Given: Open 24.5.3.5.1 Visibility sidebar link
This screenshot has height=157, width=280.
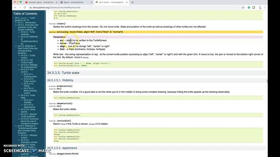Looking at the screenshot, I should pyautogui.click(x=28, y=101).
